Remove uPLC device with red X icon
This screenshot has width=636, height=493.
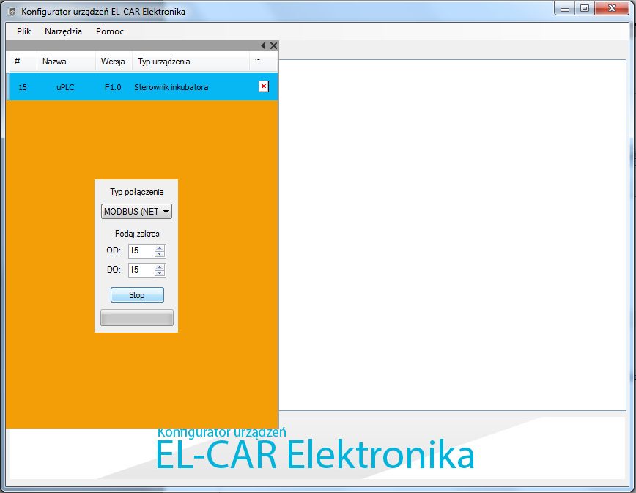[x=264, y=86]
